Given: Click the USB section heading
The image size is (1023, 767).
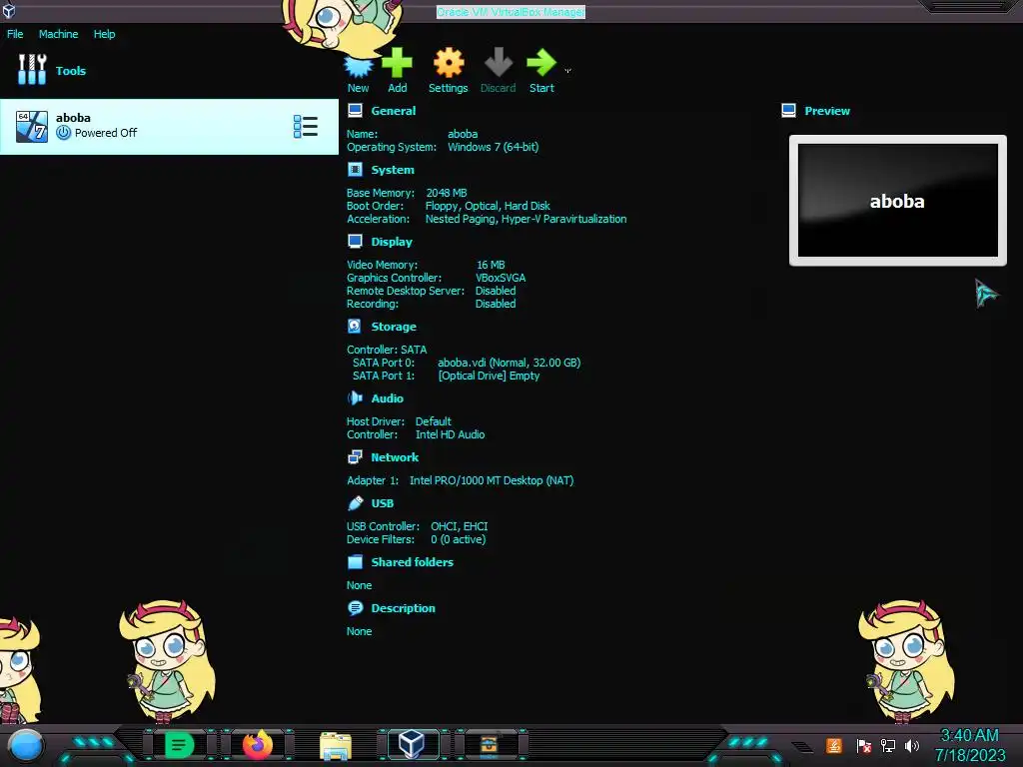Looking at the screenshot, I should tap(383, 503).
